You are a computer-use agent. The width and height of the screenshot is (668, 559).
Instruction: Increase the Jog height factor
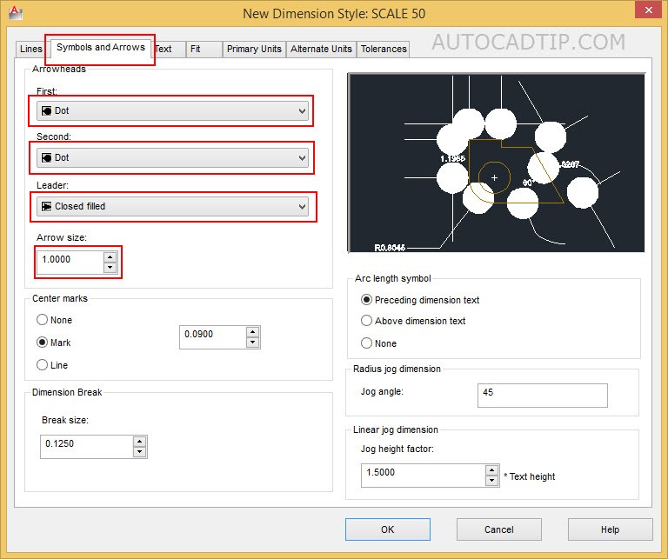tap(491, 470)
